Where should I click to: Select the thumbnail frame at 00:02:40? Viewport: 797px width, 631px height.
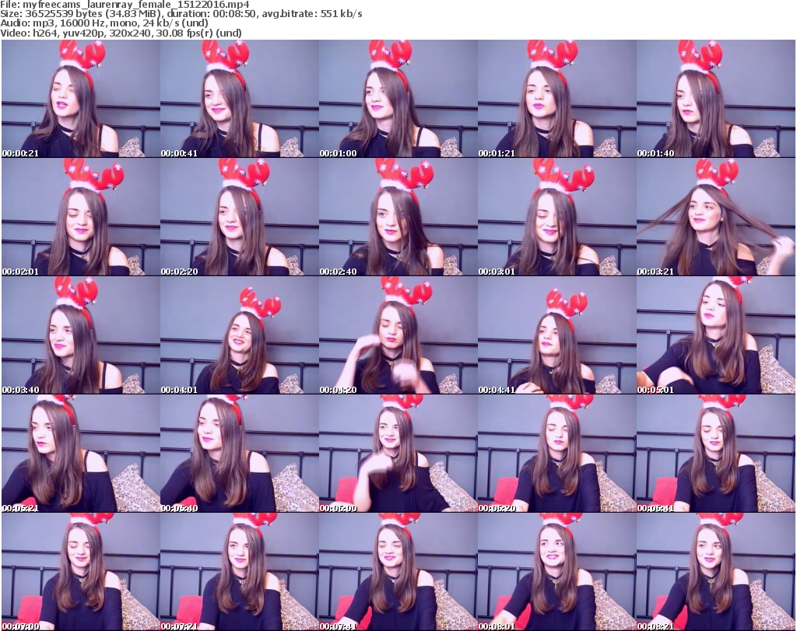[398, 217]
